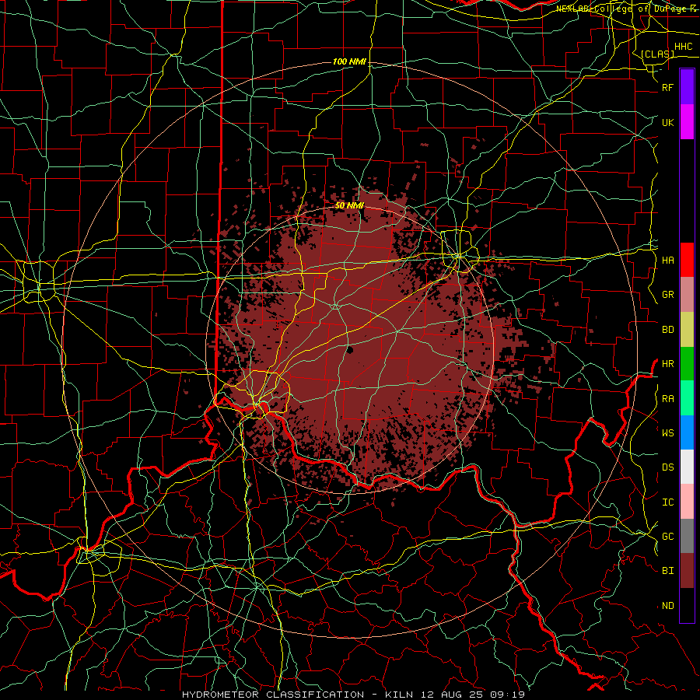
Task: Click the UK legend label
Action: (x=667, y=122)
